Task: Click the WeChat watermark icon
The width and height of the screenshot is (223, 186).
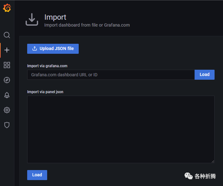Action: point(189,176)
